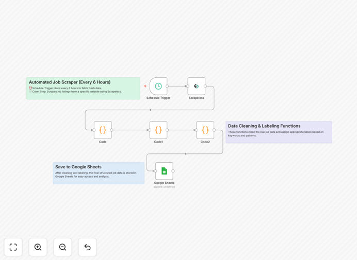The height and width of the screenshot is (260, 357).
Task: Select the Code2 node
Action: click(205, 130)
